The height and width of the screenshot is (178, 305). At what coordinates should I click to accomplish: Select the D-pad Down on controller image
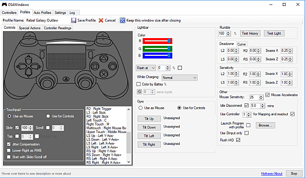[x=29, y=73]
